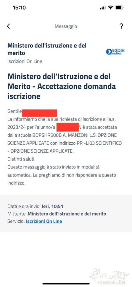Screen dimensions: 132x287
Task: Tap the 15:10 clock in status bar
Action: [19, 7]
